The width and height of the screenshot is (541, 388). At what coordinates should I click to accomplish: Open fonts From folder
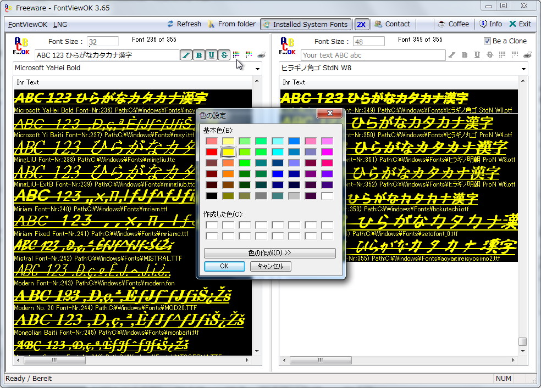pyautogui.click(x=231, y=24)
